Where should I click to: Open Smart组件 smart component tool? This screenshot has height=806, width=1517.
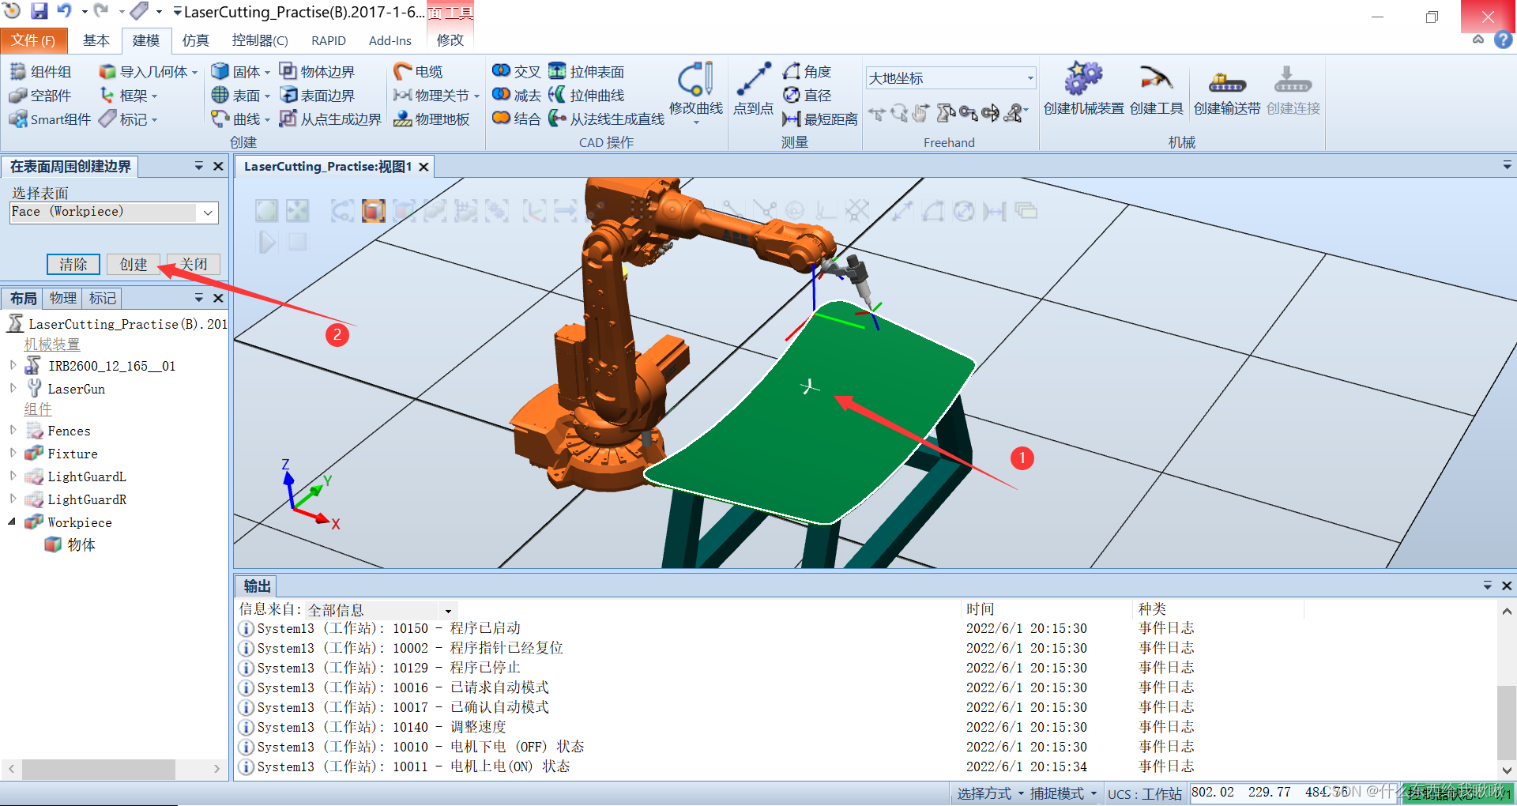coord(50,119)
